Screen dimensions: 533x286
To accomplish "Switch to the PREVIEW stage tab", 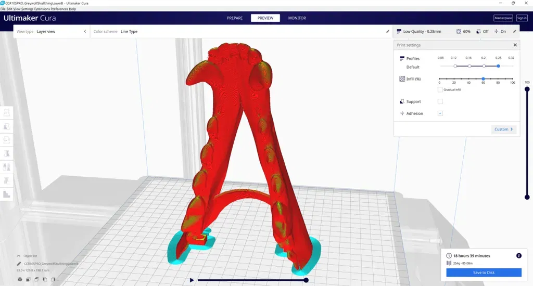I will tap(265, 18).
